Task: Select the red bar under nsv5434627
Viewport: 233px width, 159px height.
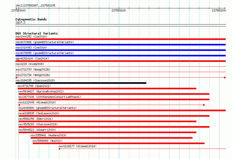Action: (114, 94)
